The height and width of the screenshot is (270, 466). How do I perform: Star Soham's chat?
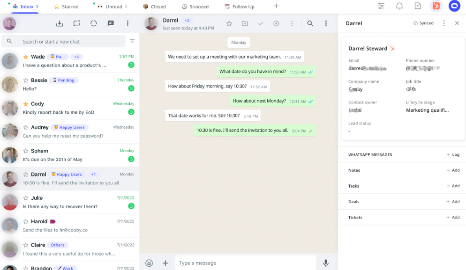(x=26, y=151)
